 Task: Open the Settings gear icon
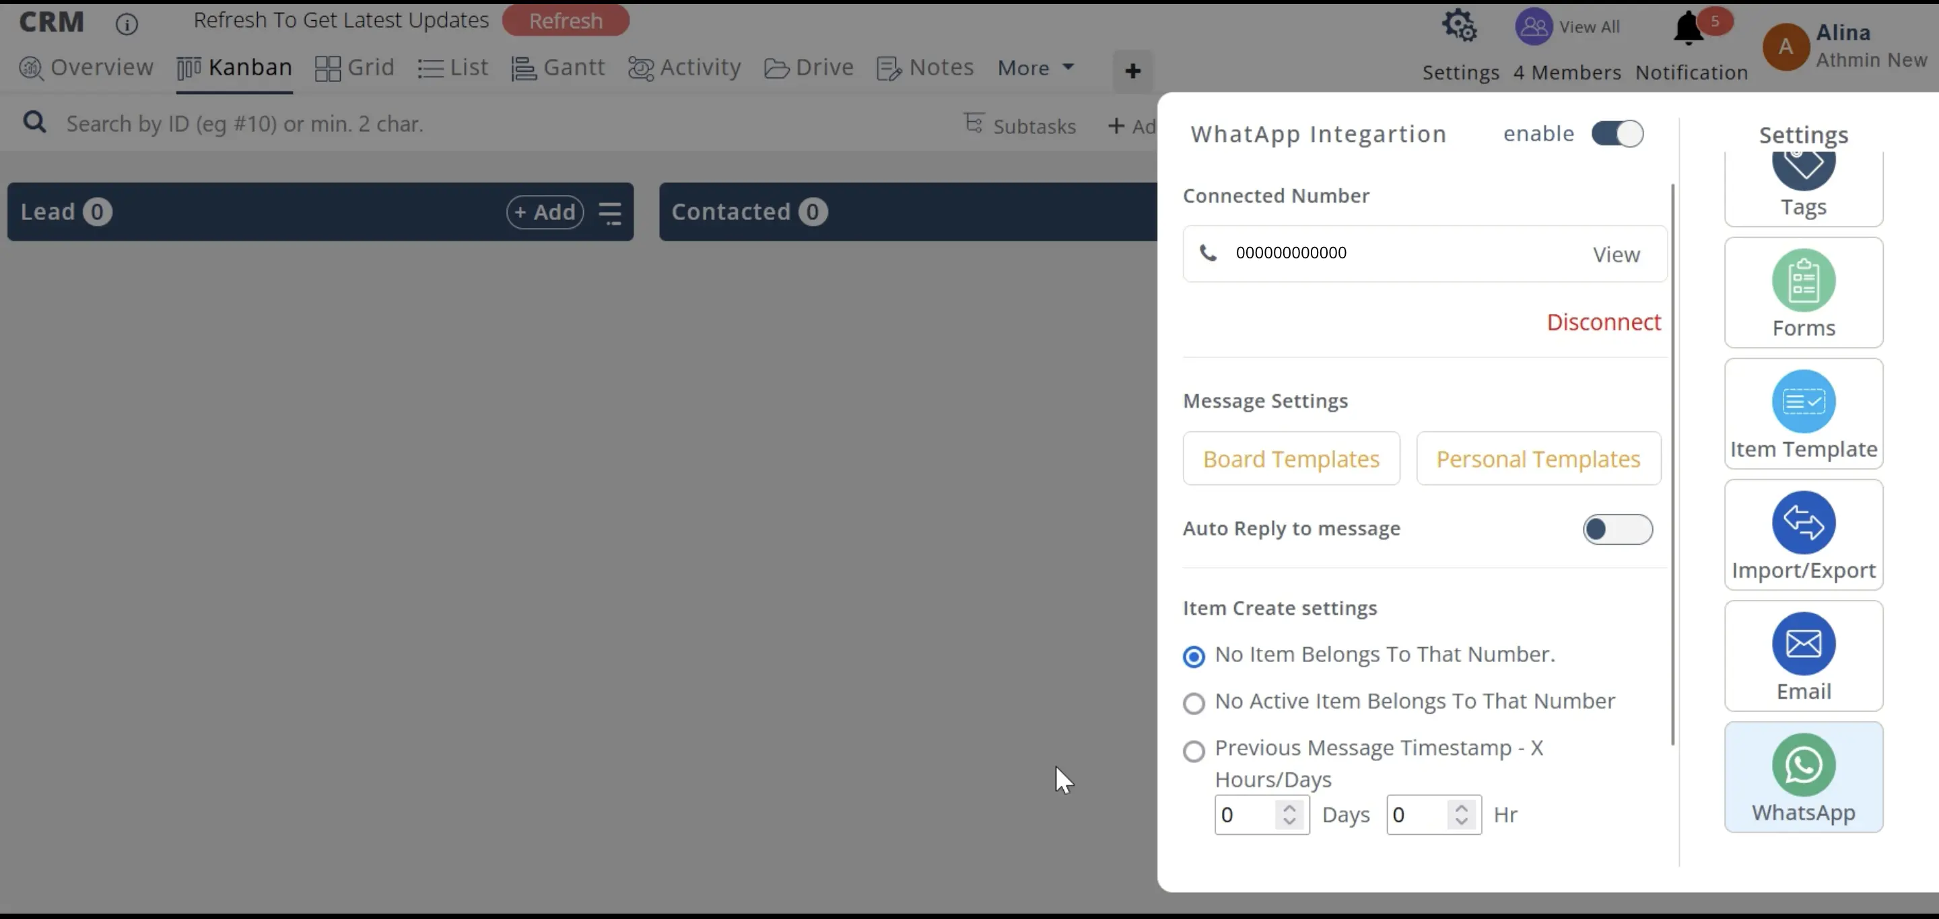1460,26
